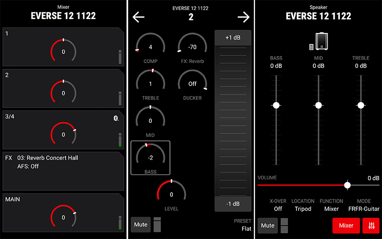This screenshot has height=239, width=382.
Task: Click the MAIN level knob
Action: point(64,217)
